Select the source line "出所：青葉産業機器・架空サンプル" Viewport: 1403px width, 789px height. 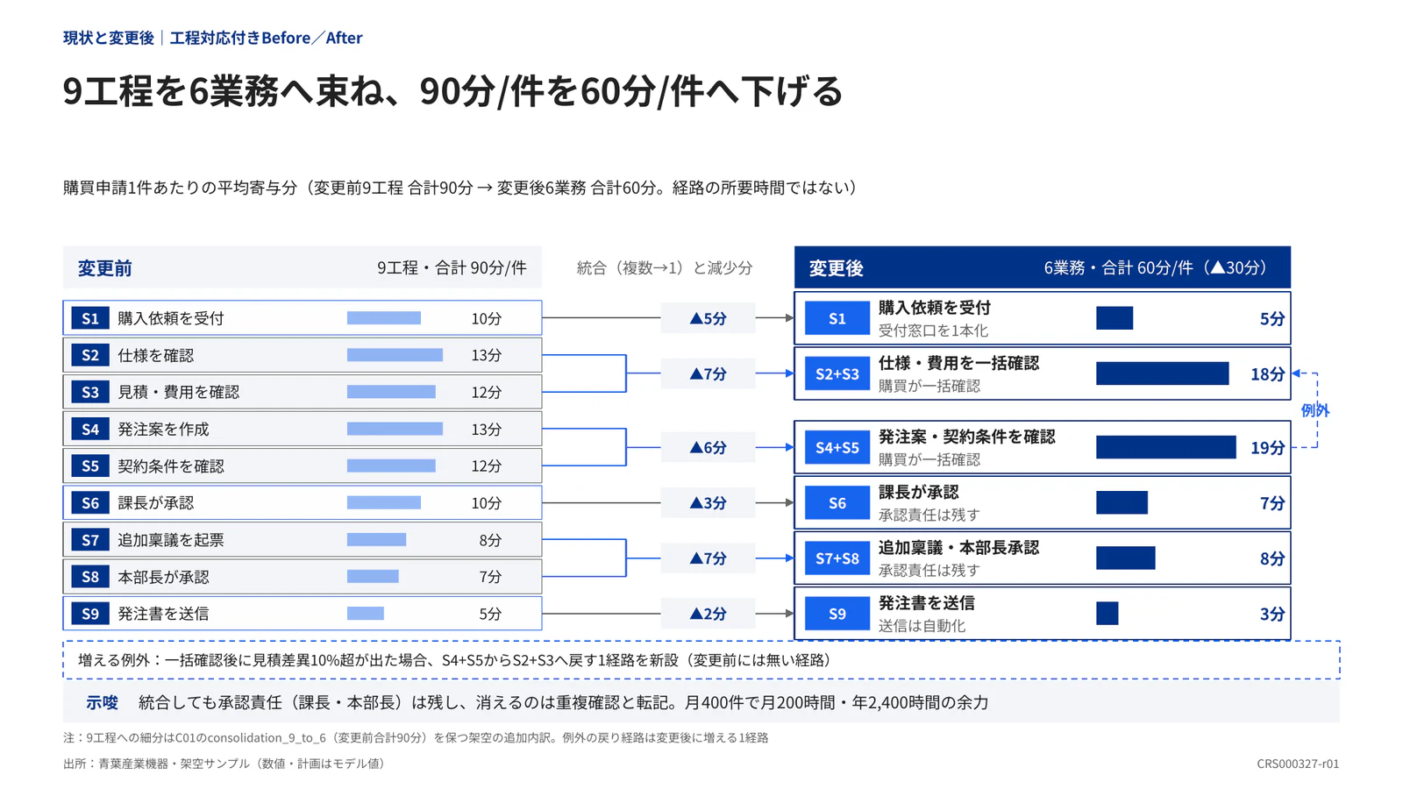point(227,764)
